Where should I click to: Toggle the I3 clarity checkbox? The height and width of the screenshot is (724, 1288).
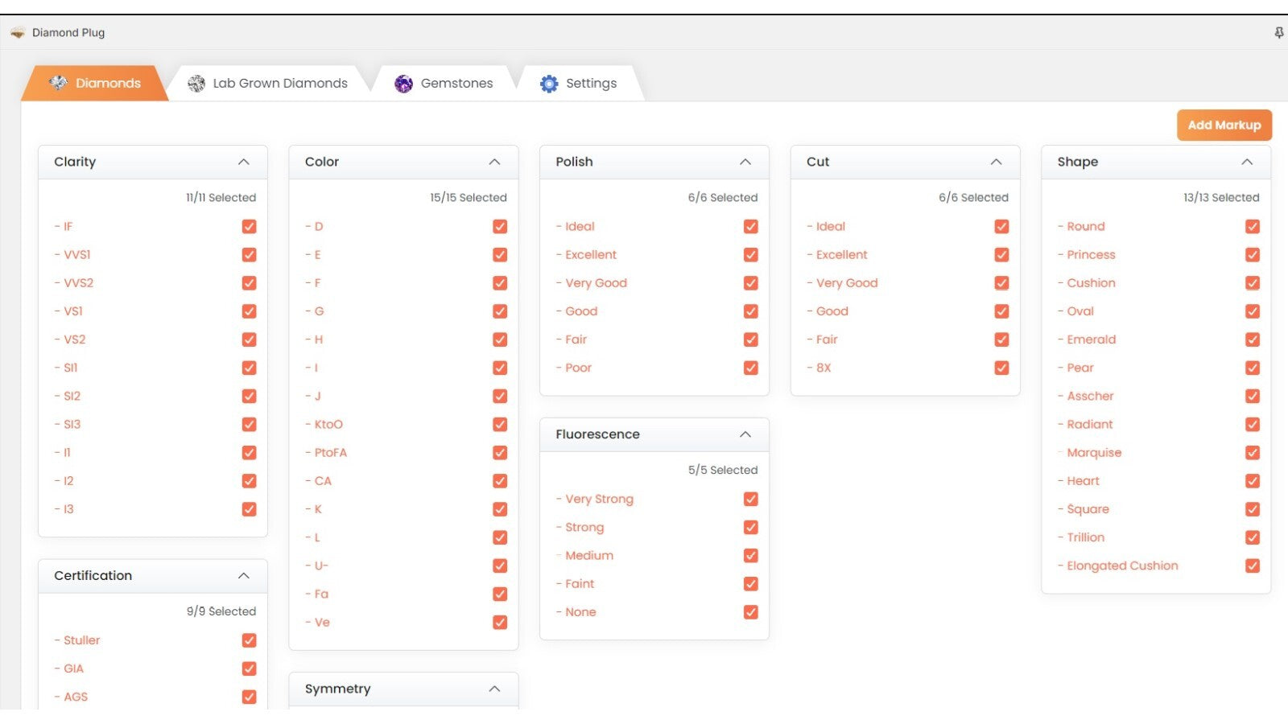250,509
